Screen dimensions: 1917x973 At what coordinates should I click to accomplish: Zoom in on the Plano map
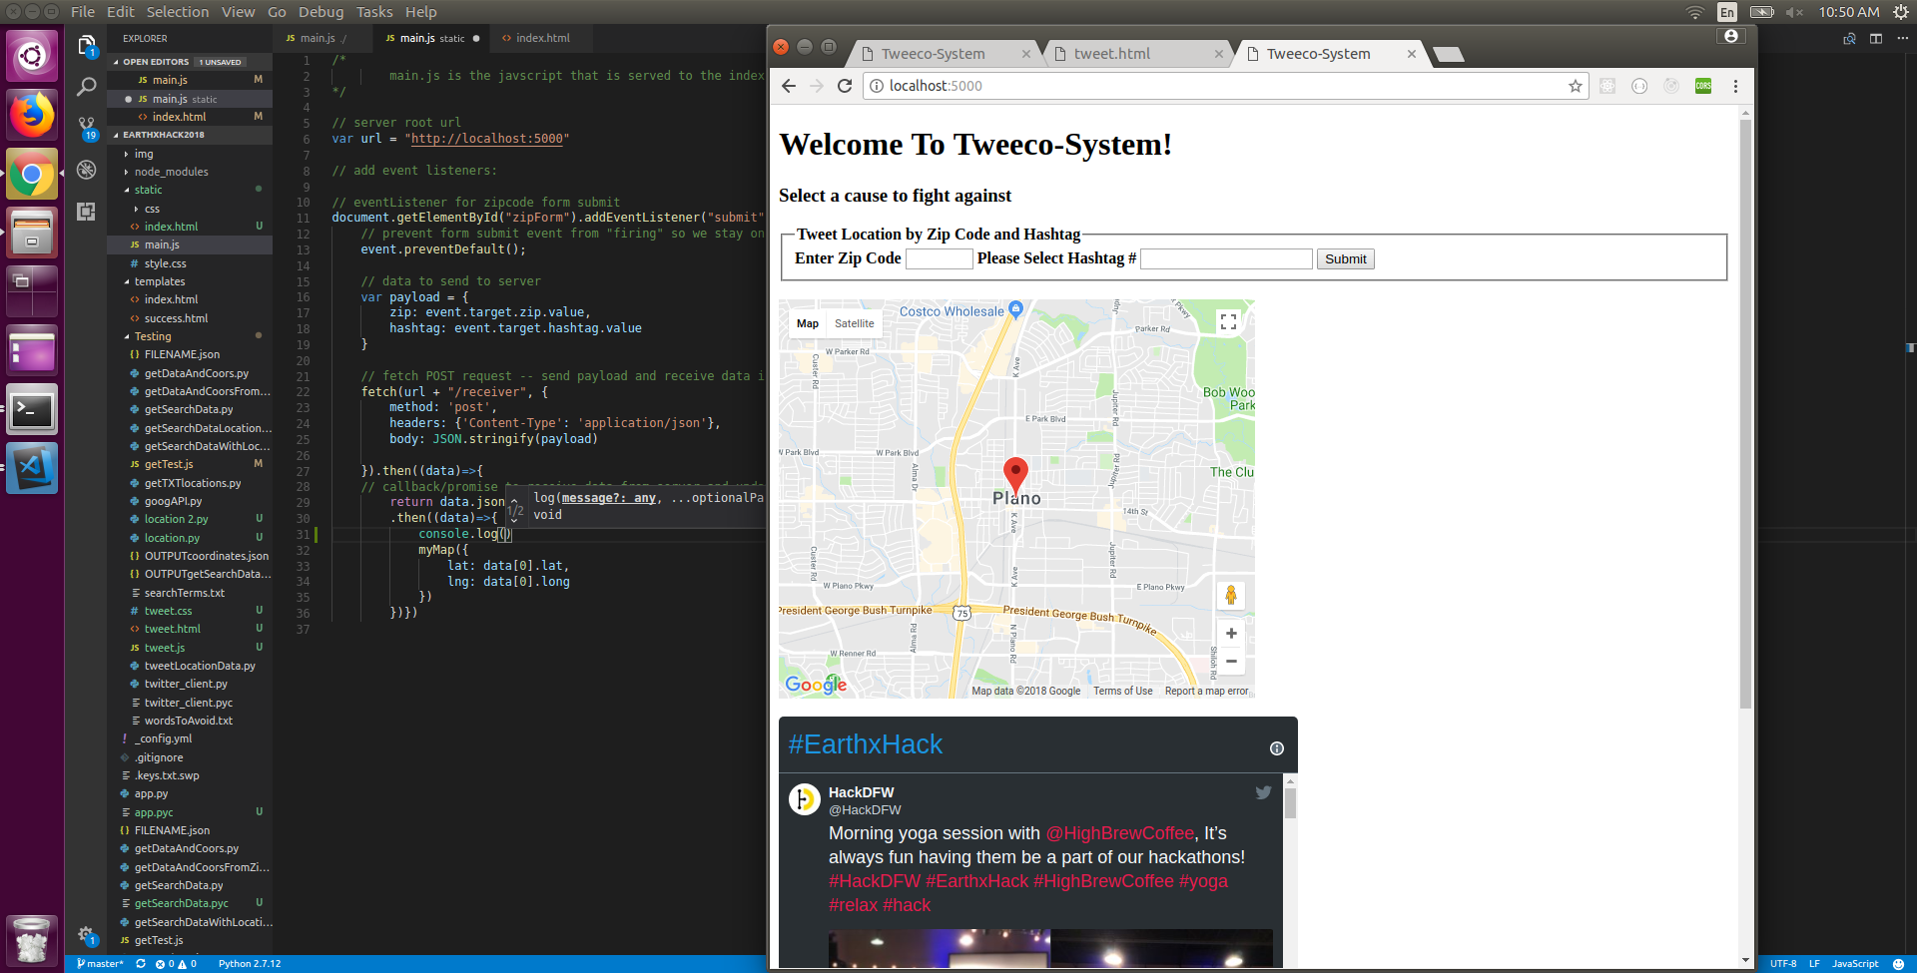1231,634
